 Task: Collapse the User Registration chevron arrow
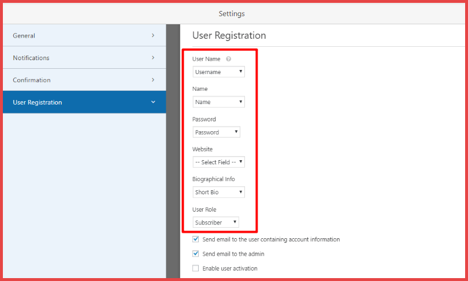coord(153,102)
